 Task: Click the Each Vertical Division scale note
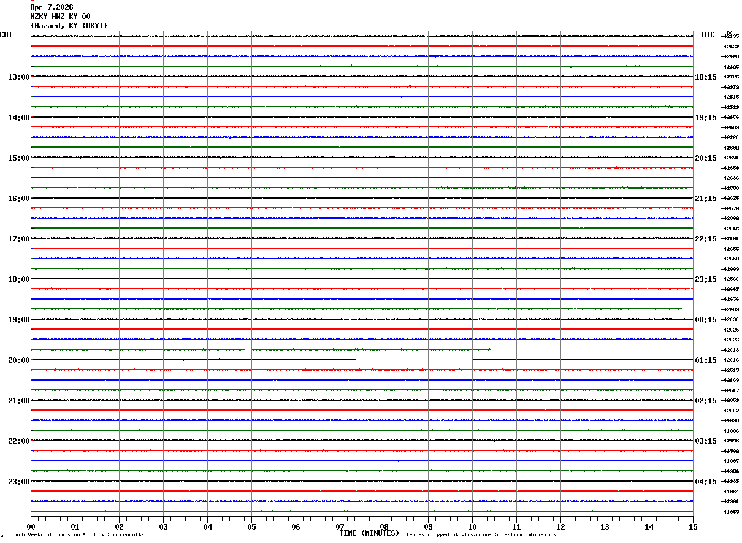point(78,535)
